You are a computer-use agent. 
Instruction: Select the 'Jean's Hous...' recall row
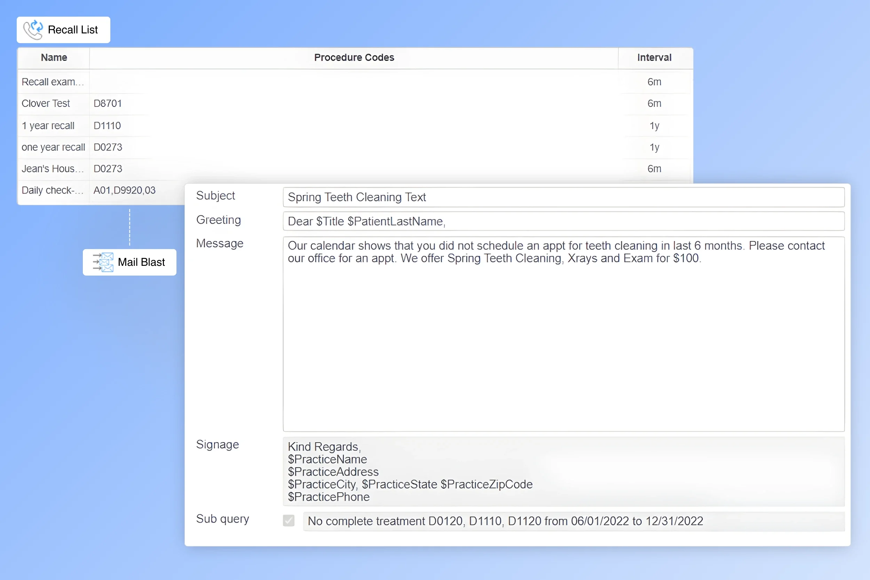[x=52, y=169]
